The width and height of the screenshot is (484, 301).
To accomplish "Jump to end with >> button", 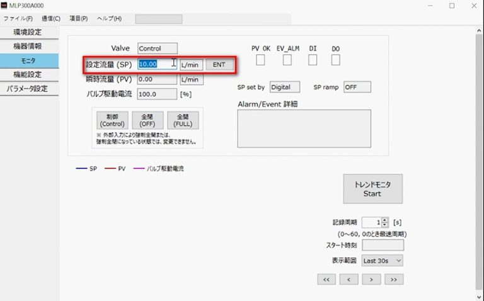I will pos(394,279).
